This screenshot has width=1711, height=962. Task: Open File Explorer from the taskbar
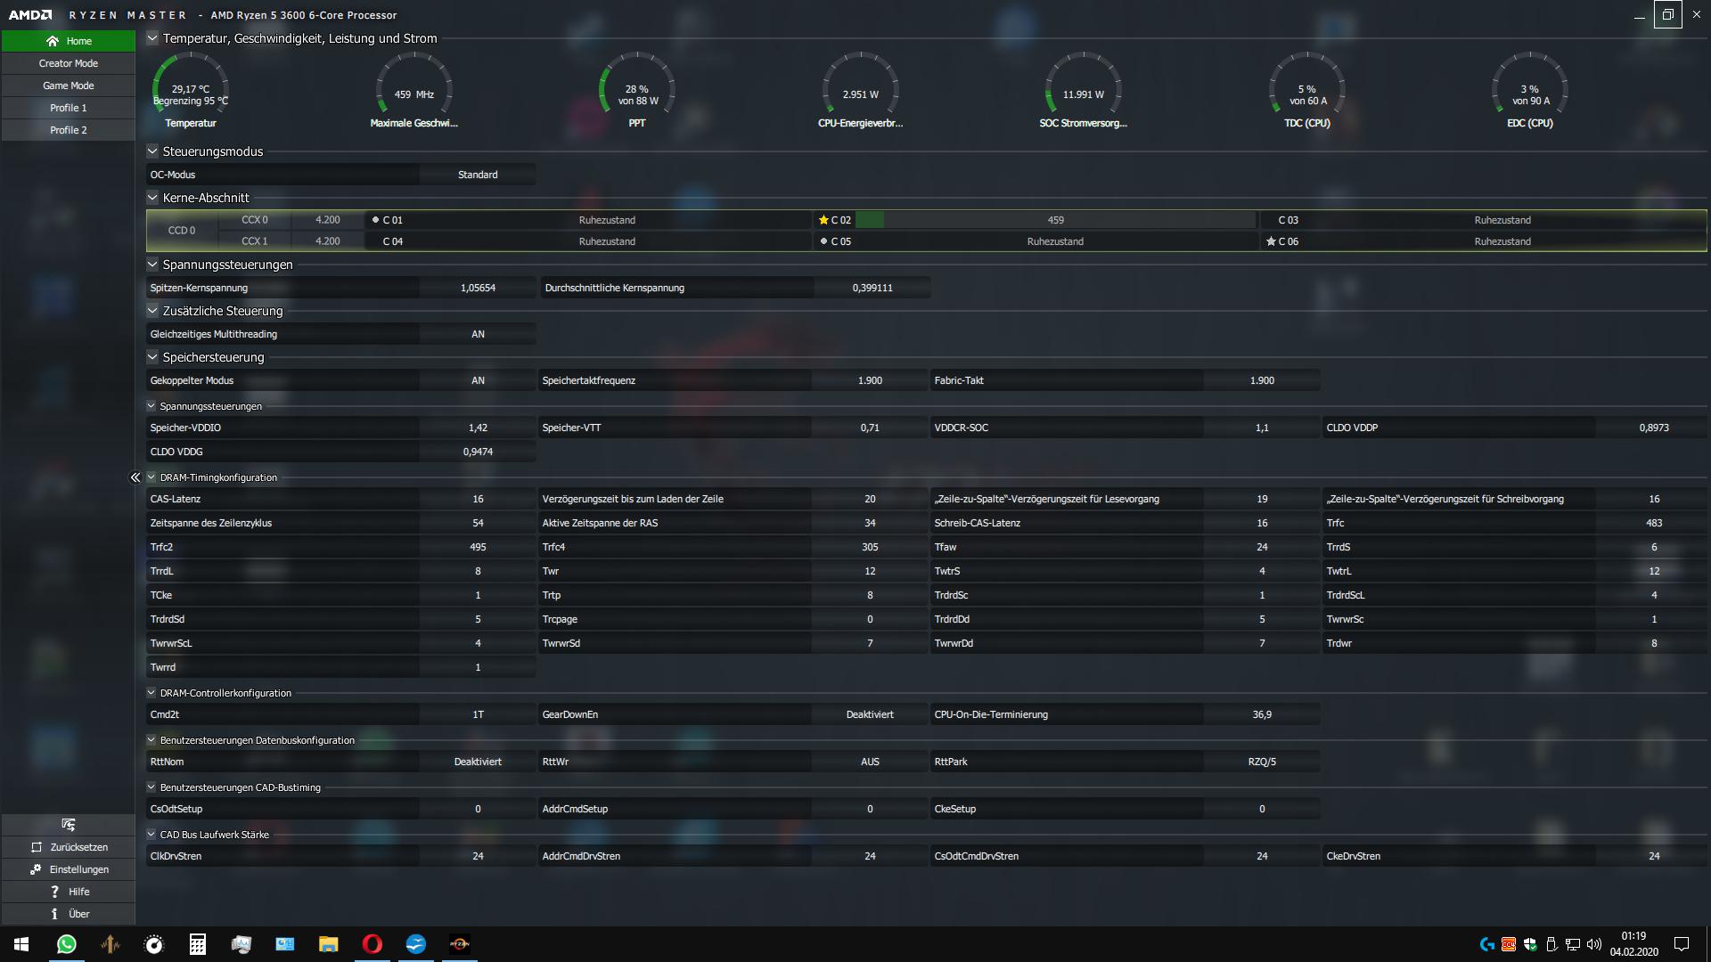329,944
